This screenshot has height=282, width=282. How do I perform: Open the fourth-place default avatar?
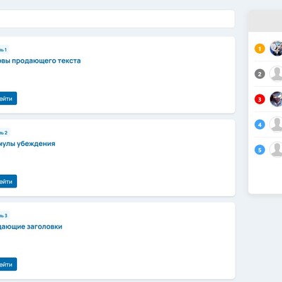coord(276,124)
